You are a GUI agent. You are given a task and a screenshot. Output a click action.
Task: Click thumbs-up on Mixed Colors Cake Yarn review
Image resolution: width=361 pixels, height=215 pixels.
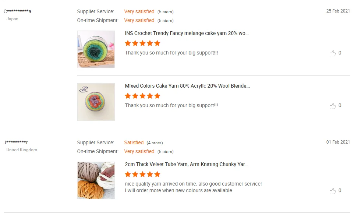coord(333,106)
